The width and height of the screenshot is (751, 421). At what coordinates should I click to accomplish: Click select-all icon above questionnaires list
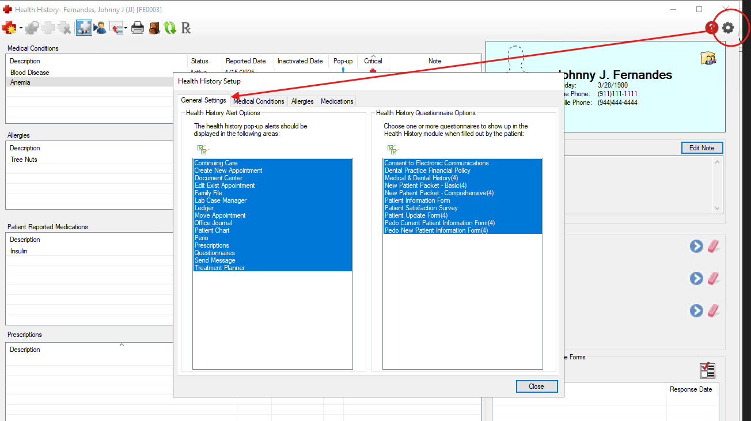[x=393, y=149]
